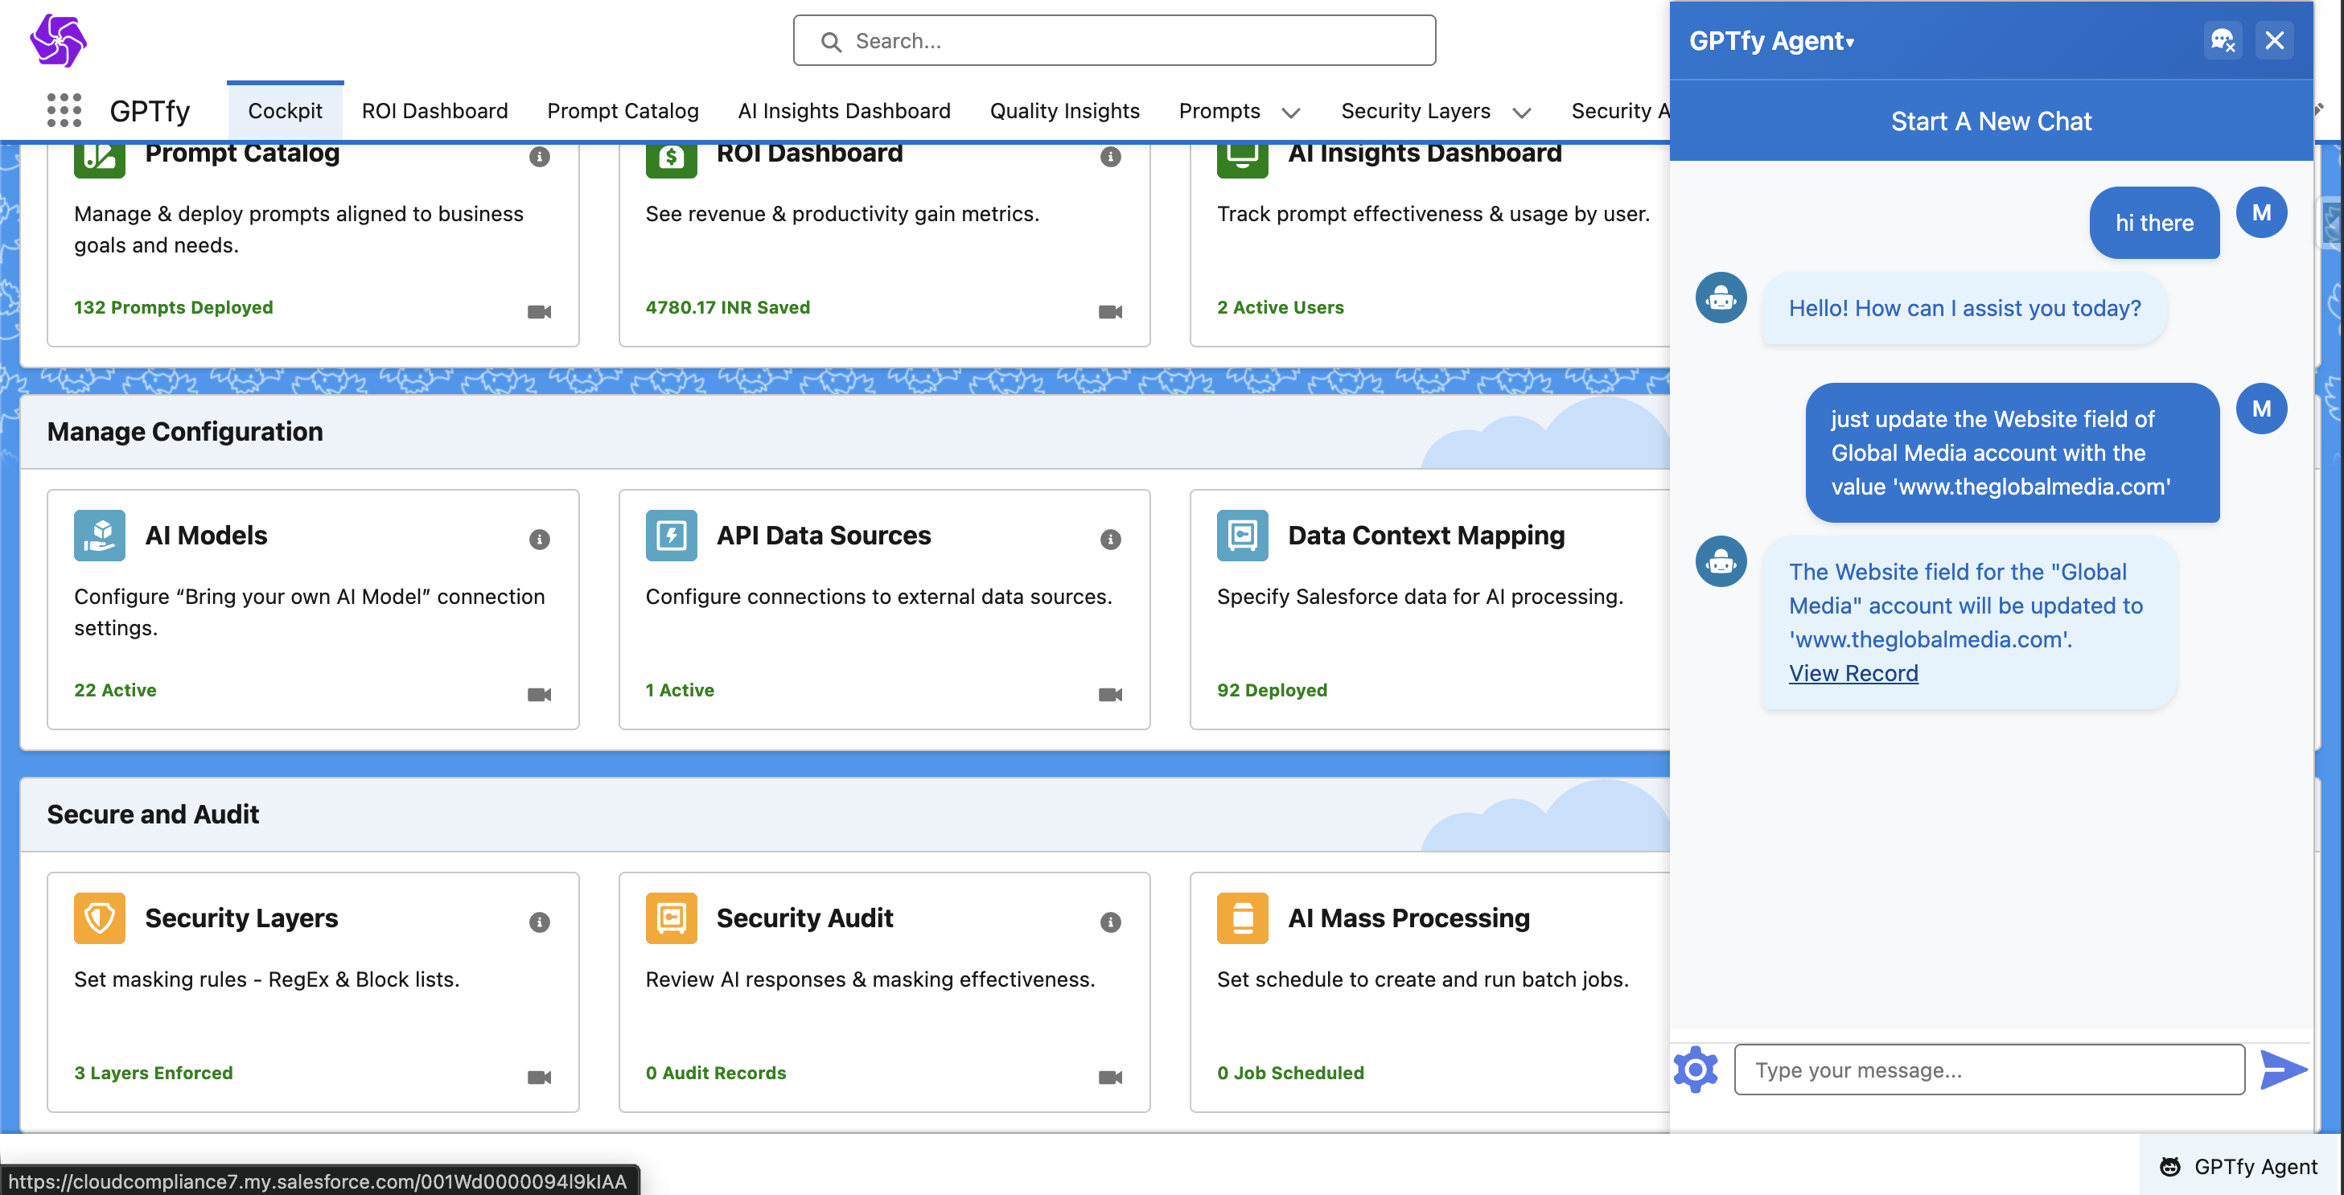2344x1195 pixels.
Task: Click the View Record link
Action: pos(1853,673)
